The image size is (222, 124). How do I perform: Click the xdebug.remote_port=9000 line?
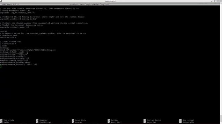14,60
